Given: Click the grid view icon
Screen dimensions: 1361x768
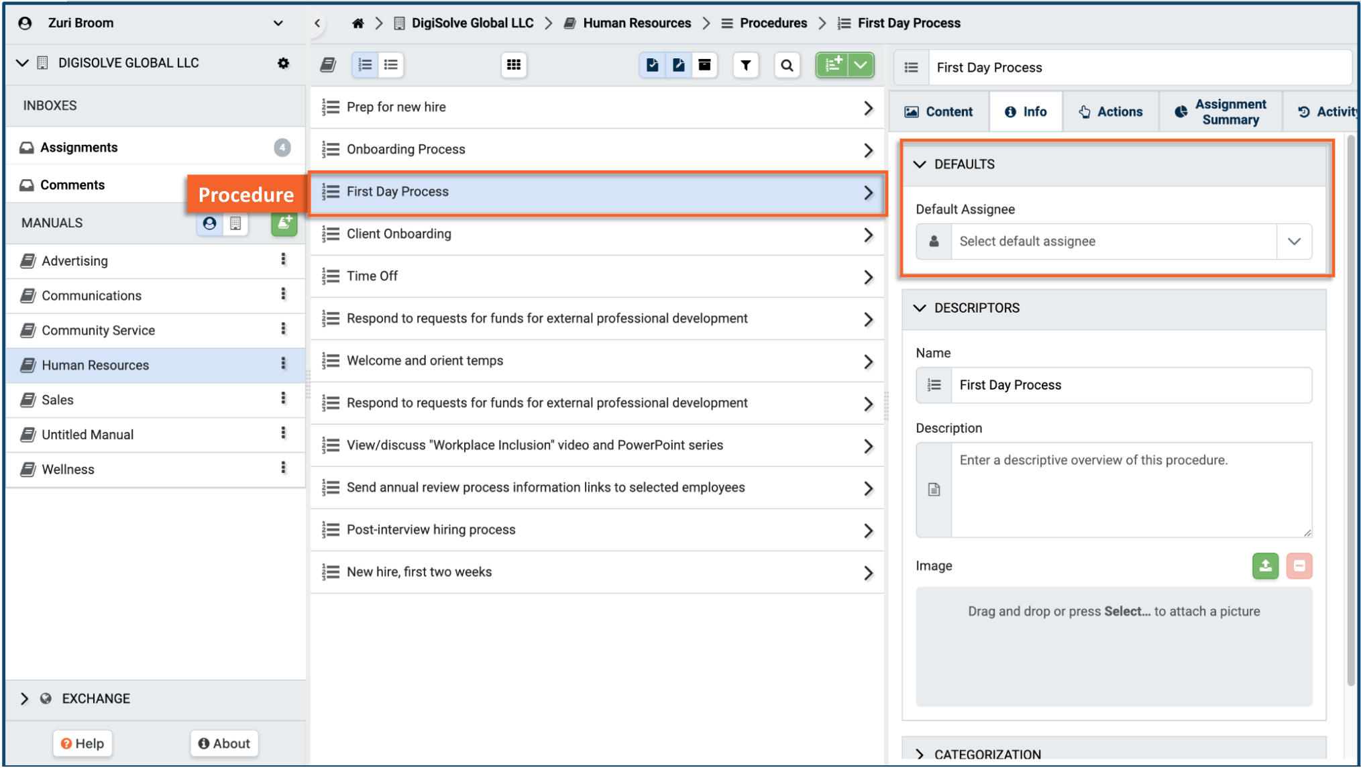Looking at the screenshot, I should [x=514, y=65].
